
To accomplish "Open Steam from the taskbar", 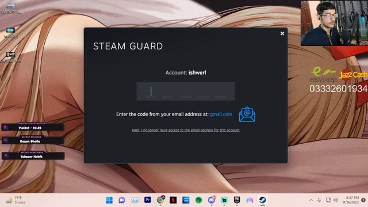I will tap(263, 200).
